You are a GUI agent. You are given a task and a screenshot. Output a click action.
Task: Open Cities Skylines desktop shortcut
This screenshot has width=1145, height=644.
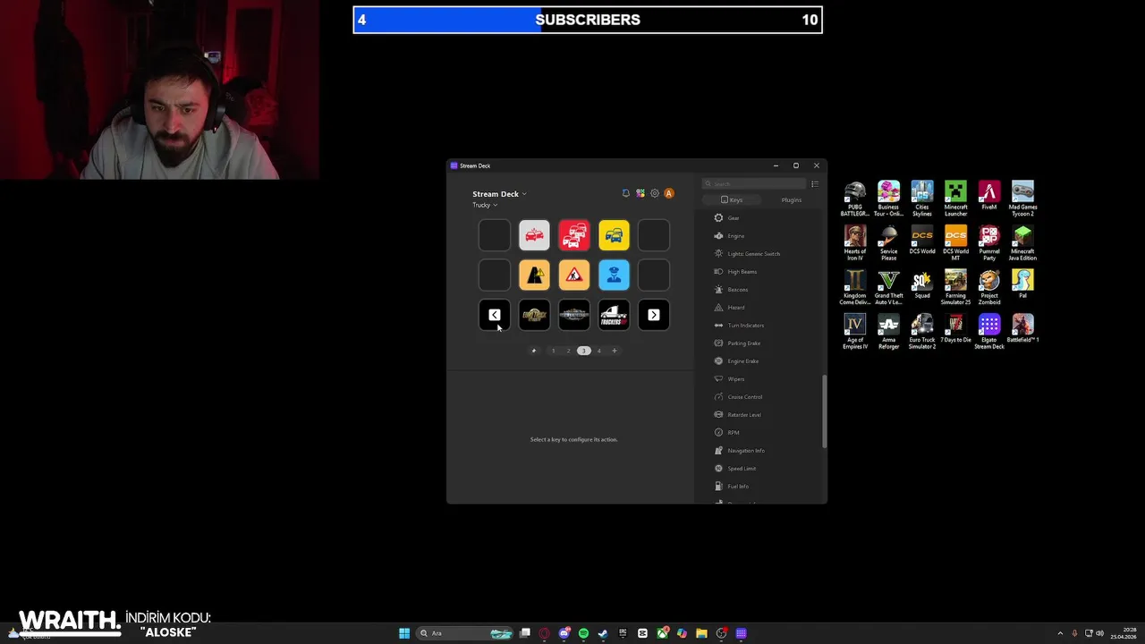[x=922, y=199]
